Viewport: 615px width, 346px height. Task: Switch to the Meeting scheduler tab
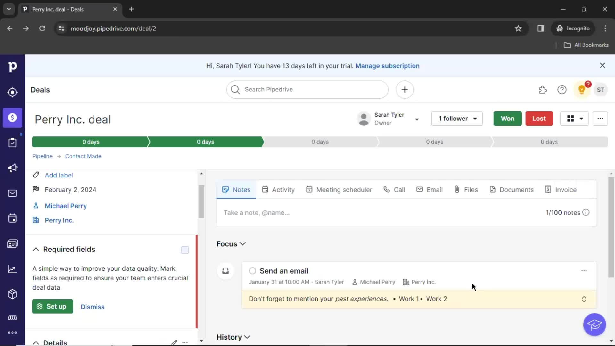coord(339,190)
